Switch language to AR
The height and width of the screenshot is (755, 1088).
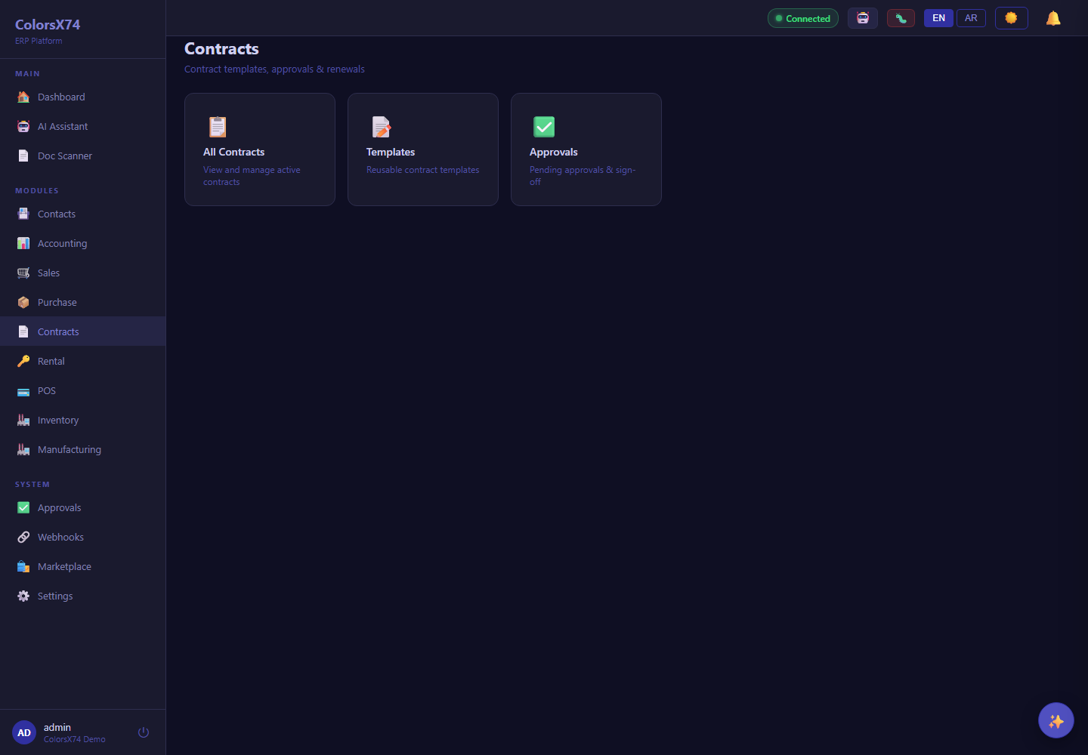[x=971, y=18]
